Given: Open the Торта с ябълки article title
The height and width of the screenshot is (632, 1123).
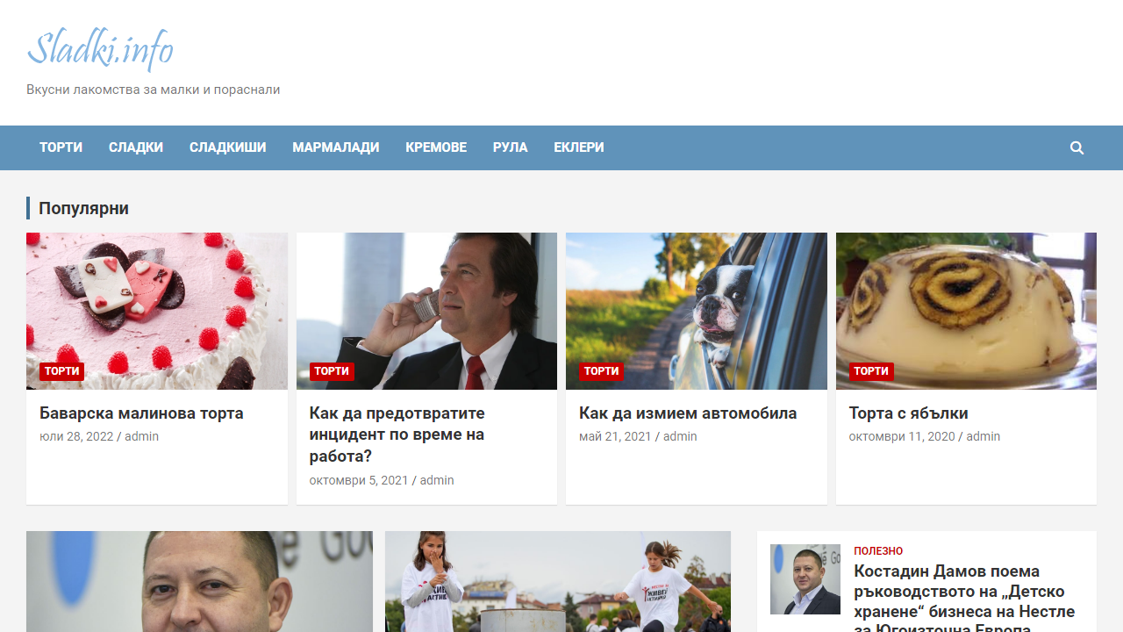Looking at the screenshot, I should (908, 413).
